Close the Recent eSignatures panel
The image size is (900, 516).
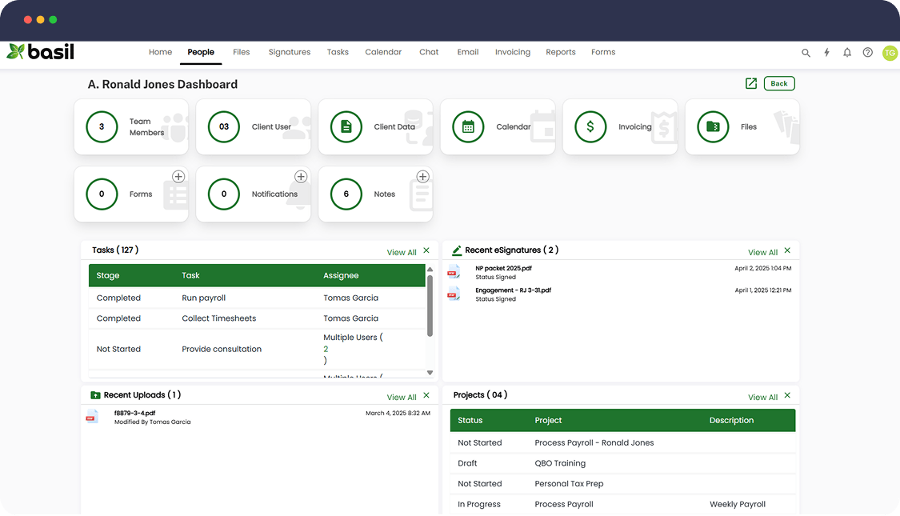point(787,251)
